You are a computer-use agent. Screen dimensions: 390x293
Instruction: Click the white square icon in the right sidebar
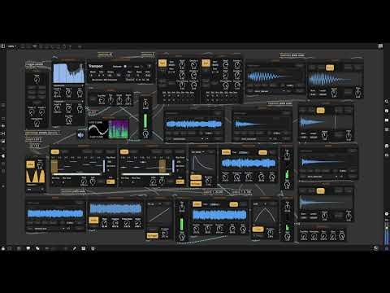[387, 120]
